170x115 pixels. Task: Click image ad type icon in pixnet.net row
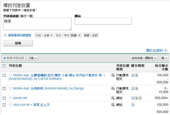click(136, 98)
